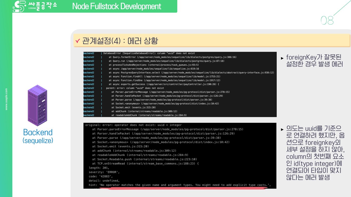Expand the top terminal error screenshot
The width and height of the screenshot is (351, 197).
pos(180,85)
